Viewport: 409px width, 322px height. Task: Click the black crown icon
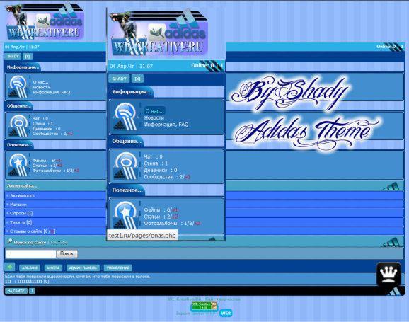pos(388,274)
